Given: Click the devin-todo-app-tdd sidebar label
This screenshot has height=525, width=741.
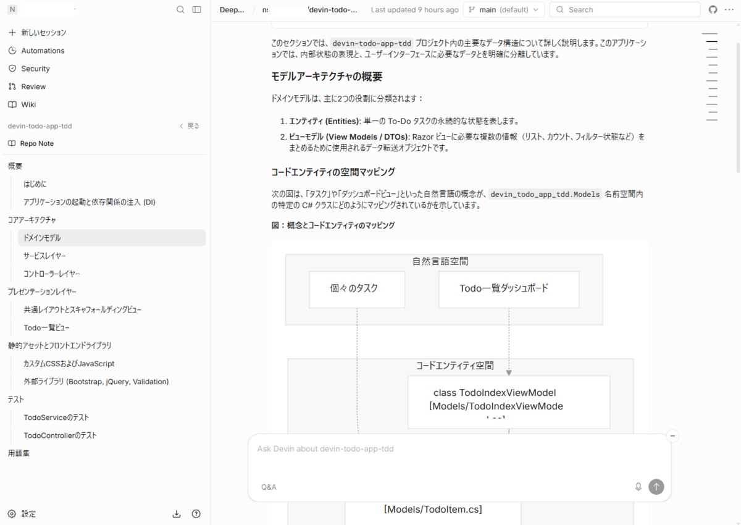Looking at the screenshot, I should click(x=40, y=126).
